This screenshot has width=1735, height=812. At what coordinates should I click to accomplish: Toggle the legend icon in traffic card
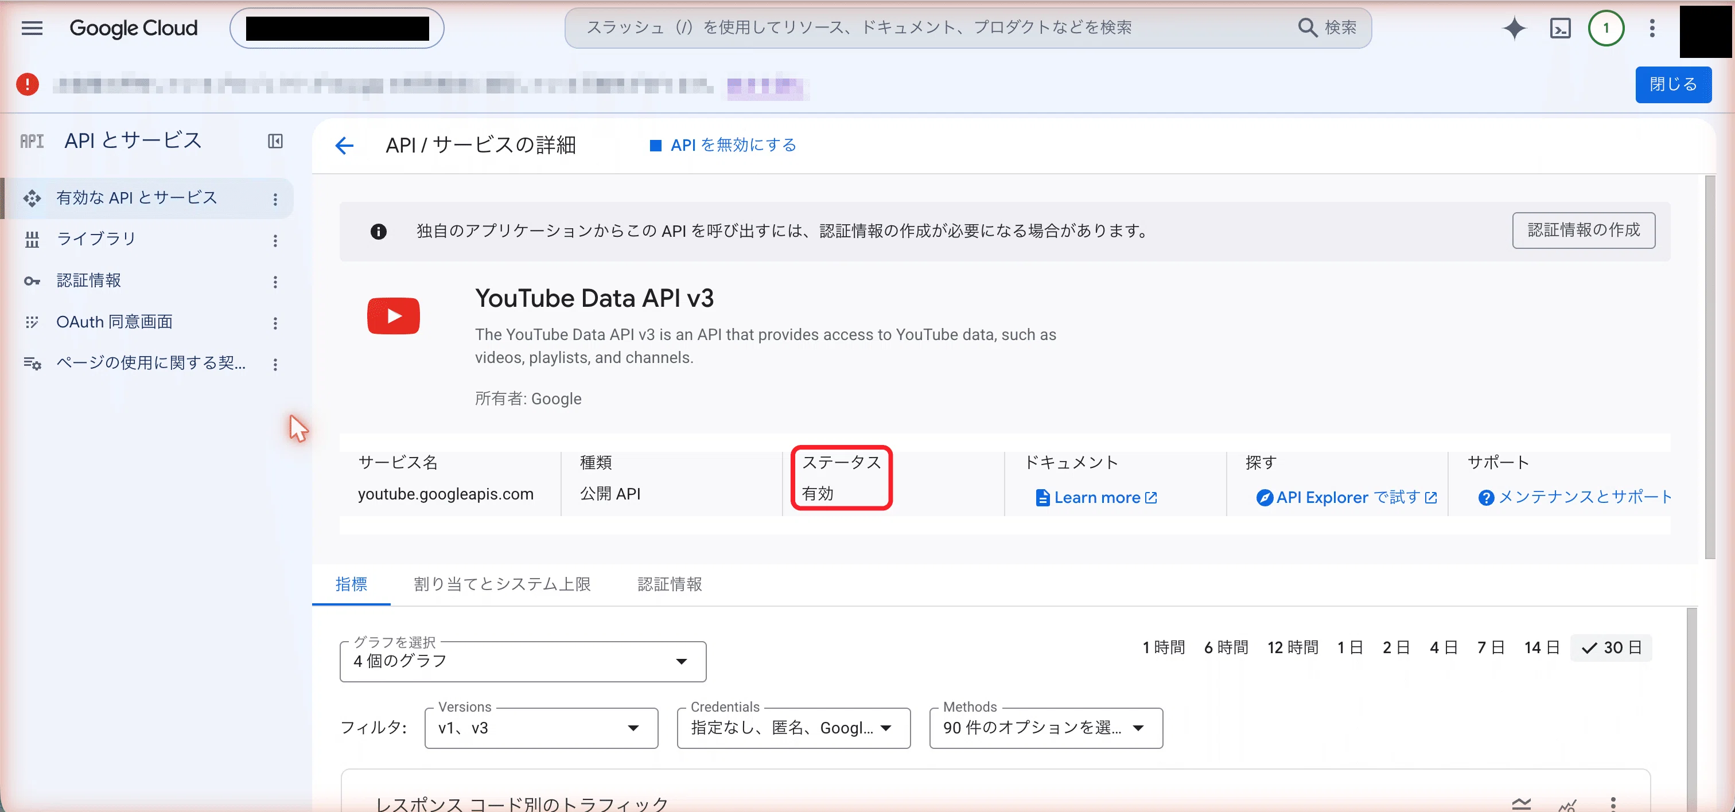(x=1521, y=803)
